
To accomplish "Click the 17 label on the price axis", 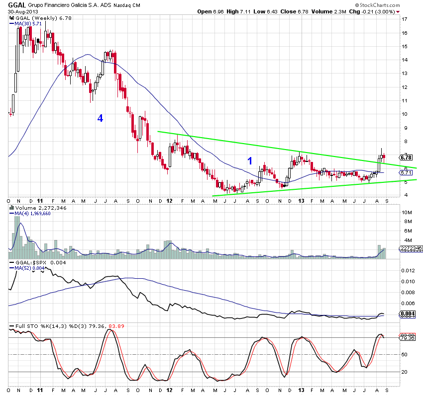I will [x=405, y=19].
